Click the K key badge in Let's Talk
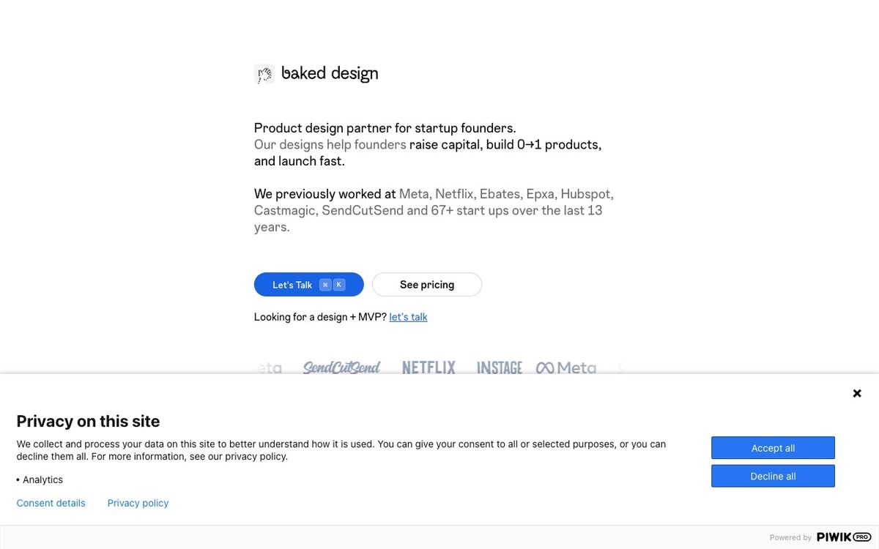This screenshot has height=549, width=879. click(339, 285)
